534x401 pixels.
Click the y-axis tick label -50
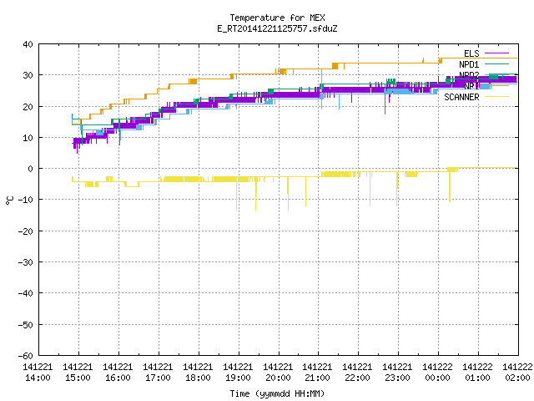point(26,325)
